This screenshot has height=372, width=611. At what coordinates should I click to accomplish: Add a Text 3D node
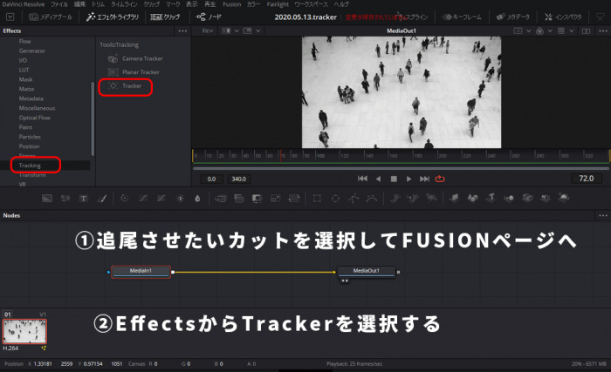[x=491, y=198]
